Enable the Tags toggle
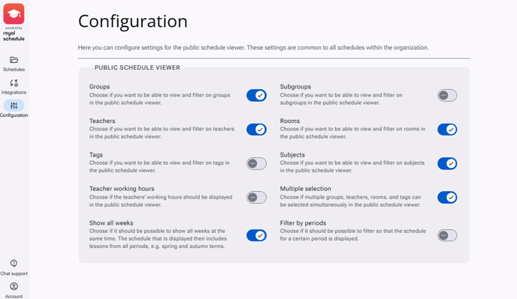Viewport: 517px width, 299px height. pos(256,163)
